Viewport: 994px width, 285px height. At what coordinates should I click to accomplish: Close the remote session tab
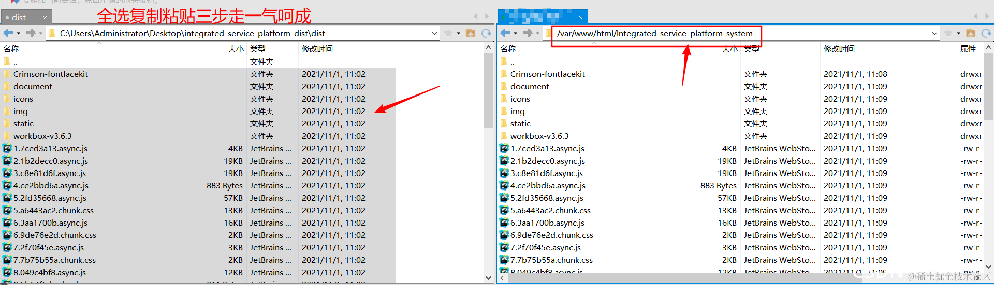581,18
